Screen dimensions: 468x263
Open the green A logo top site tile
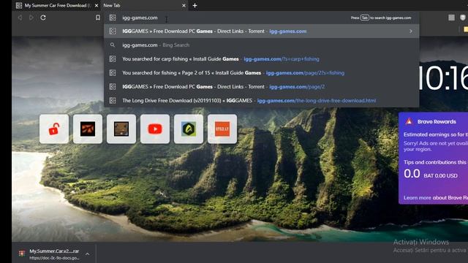pyautogui.click(x=189, y=129)
